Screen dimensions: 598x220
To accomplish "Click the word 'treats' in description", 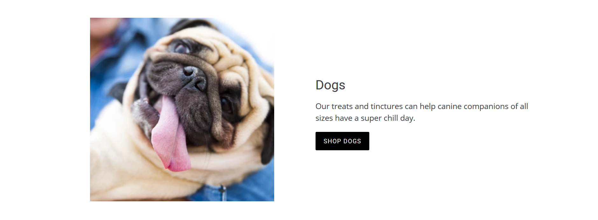I will click(x=342, y=107).
